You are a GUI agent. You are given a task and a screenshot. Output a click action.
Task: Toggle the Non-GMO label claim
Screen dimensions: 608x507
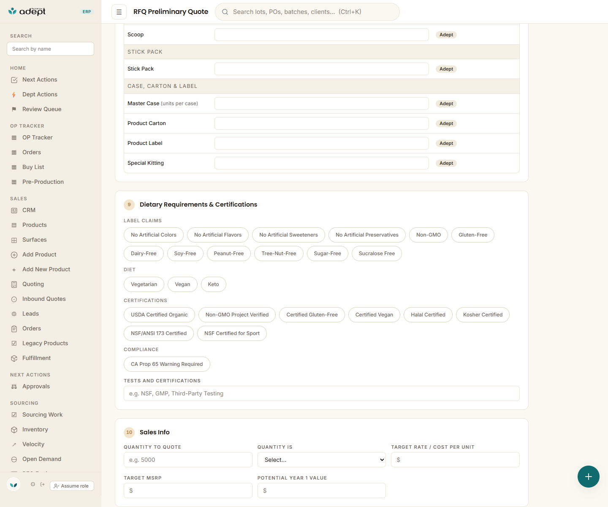429,235
